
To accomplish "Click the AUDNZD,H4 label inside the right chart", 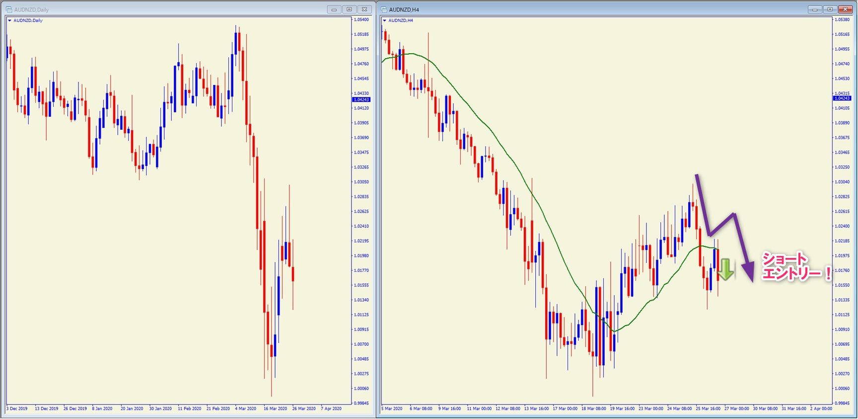I will pos(401,20).
